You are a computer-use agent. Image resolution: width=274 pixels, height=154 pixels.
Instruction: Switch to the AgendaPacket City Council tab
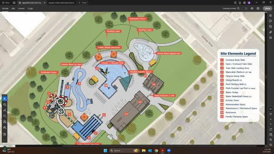[32, 3]
